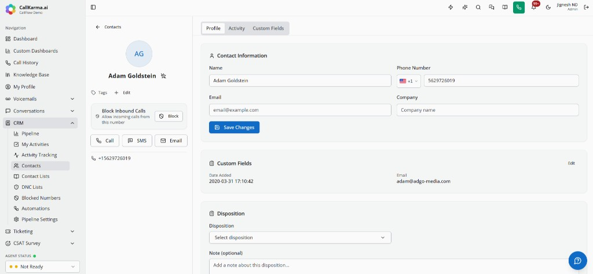Open Pipeline Settings
Image resolution: width=593 pixels, height=274 pixels.
tap(41, 220)
